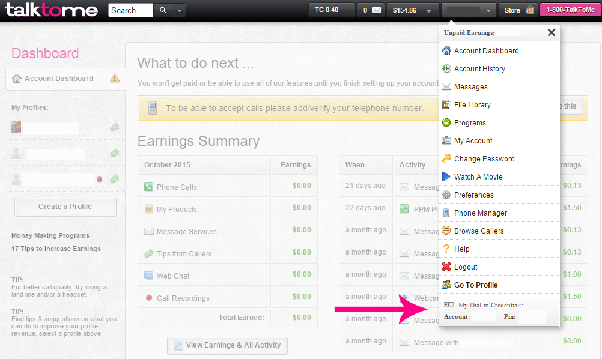Select Watch A Movie entry
The image size is (602, 359).
[x=499, y=177]
